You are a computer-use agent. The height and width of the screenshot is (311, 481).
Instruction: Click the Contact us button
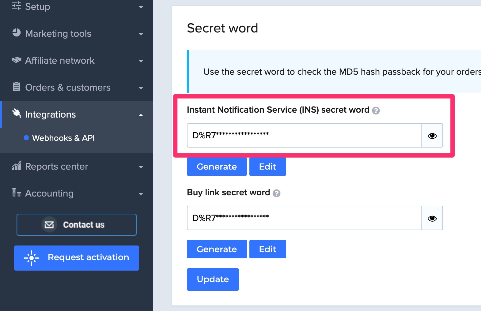[77, 225]
